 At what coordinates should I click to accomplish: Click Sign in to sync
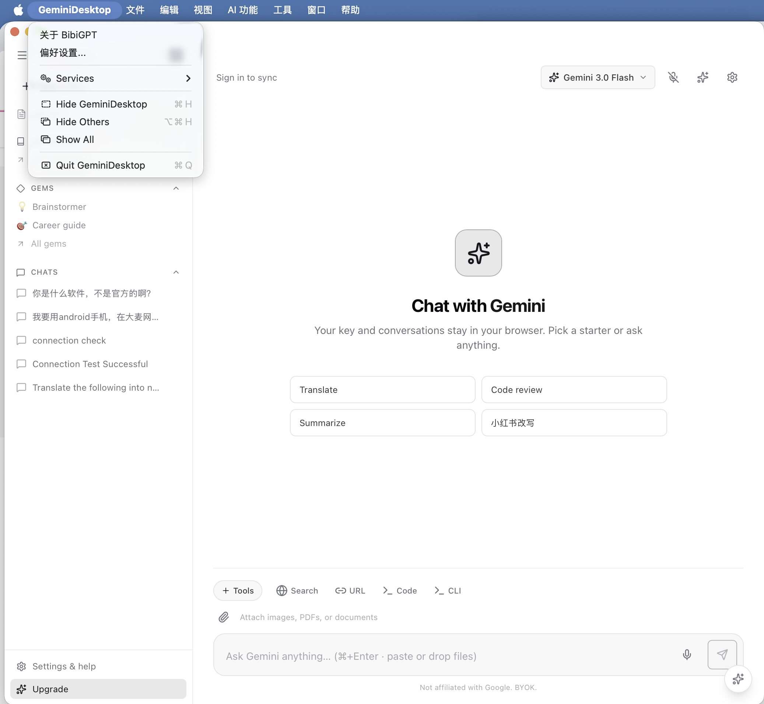click(x=246, y=77)
